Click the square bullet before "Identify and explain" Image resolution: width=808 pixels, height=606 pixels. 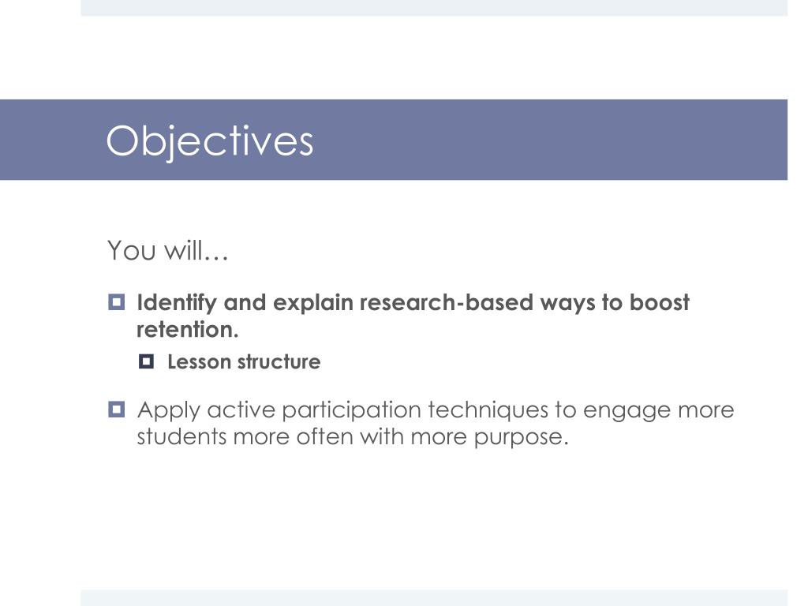[x=117, y=302]
